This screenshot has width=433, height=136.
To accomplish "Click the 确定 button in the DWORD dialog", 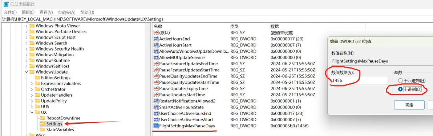I will click(409, 105).
